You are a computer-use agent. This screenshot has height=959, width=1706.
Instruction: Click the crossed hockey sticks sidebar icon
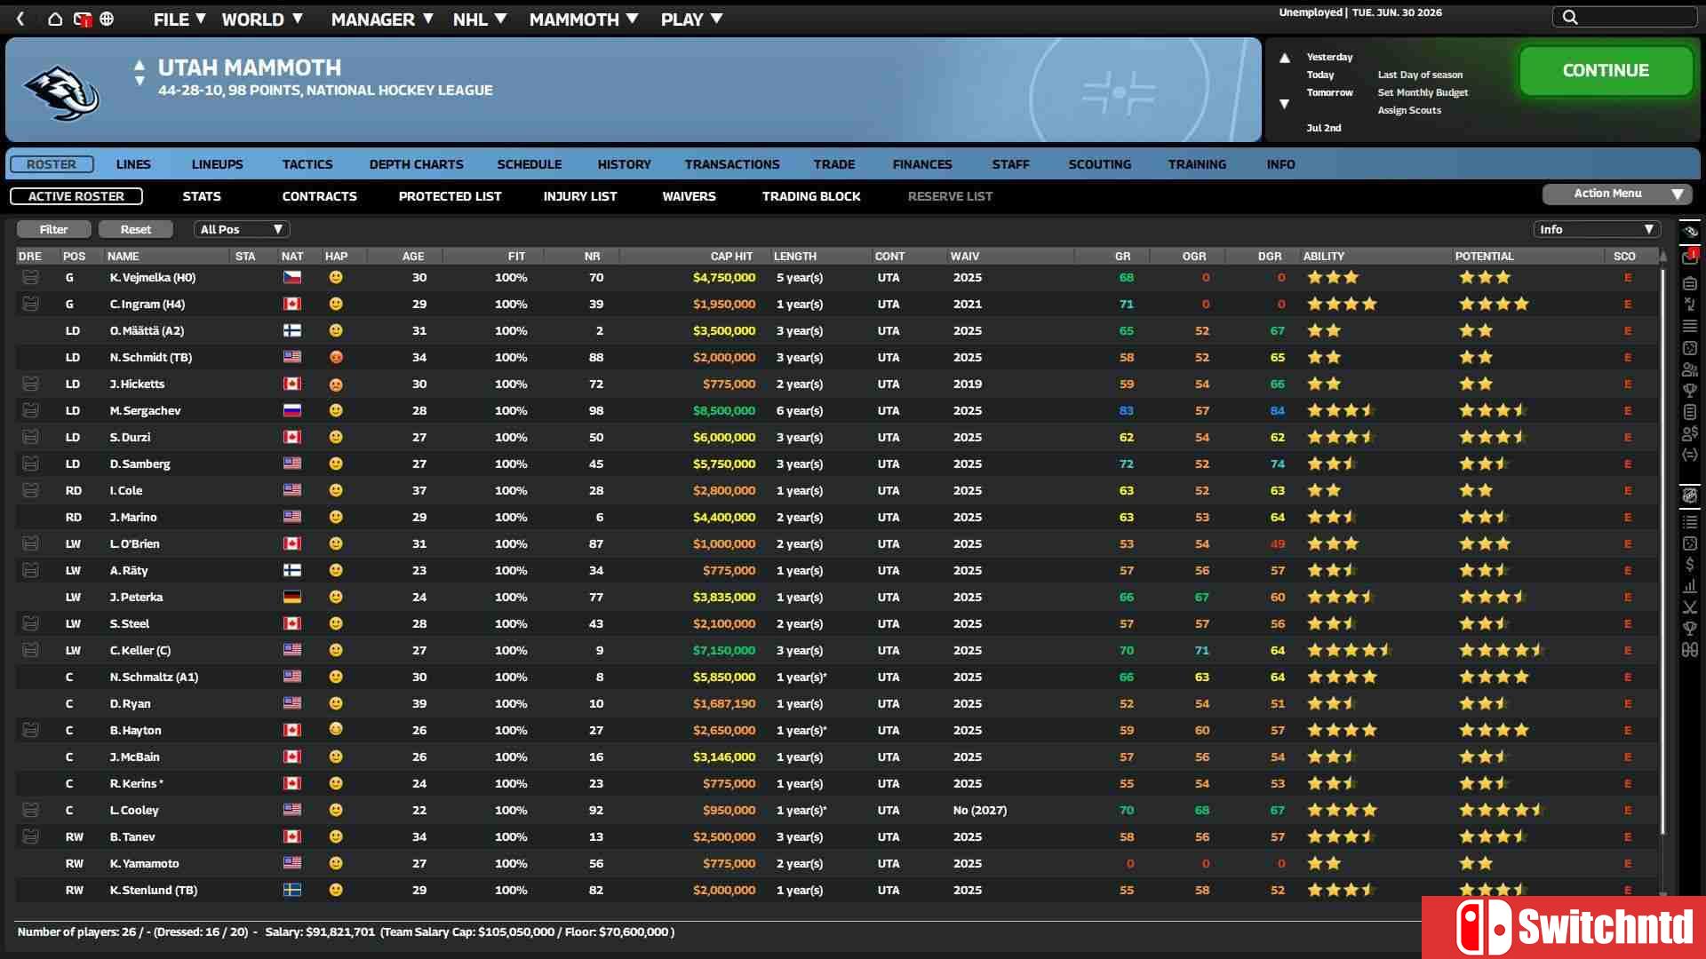pos(1689,607)
